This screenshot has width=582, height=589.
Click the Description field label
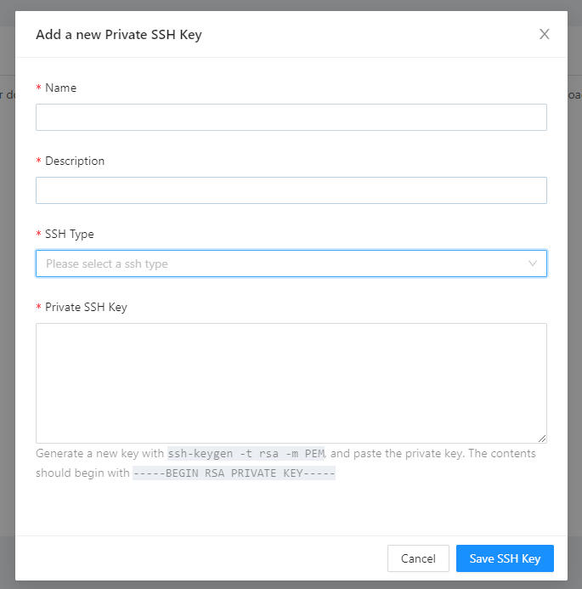click(x=75, y=161)
